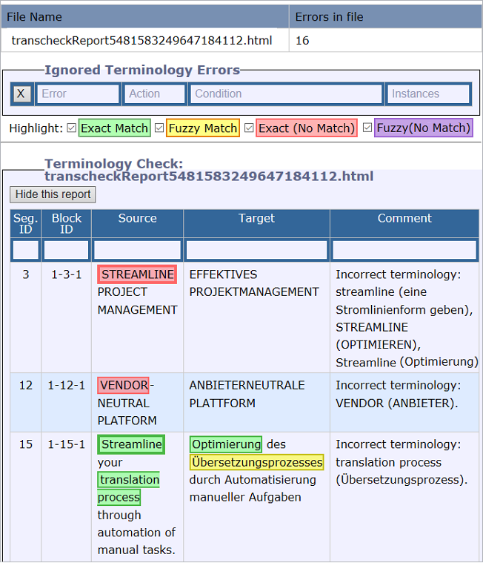Click the Comment column filter box
483x563 pixels.
point(404,250)
